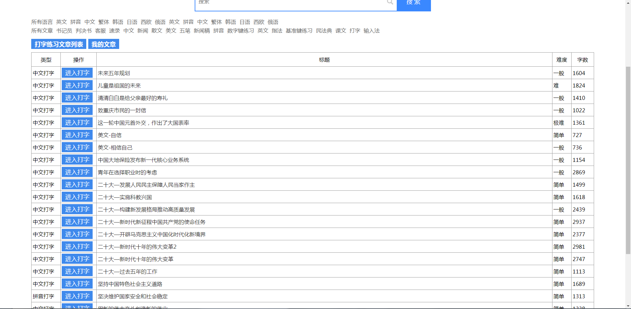Switch to the 我的文章 tab
This screenshot has height=309, width=631.
[x=104, y=44]
